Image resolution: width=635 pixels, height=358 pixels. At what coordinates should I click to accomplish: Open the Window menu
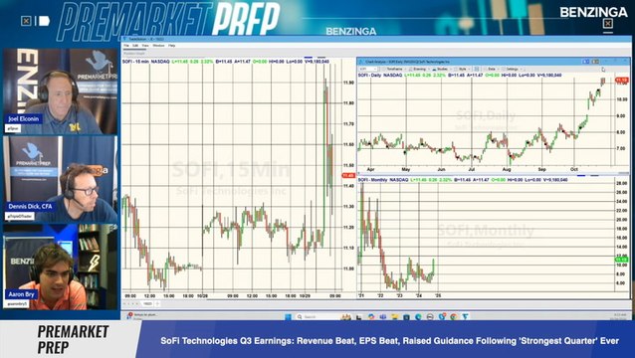coord(158,46)
